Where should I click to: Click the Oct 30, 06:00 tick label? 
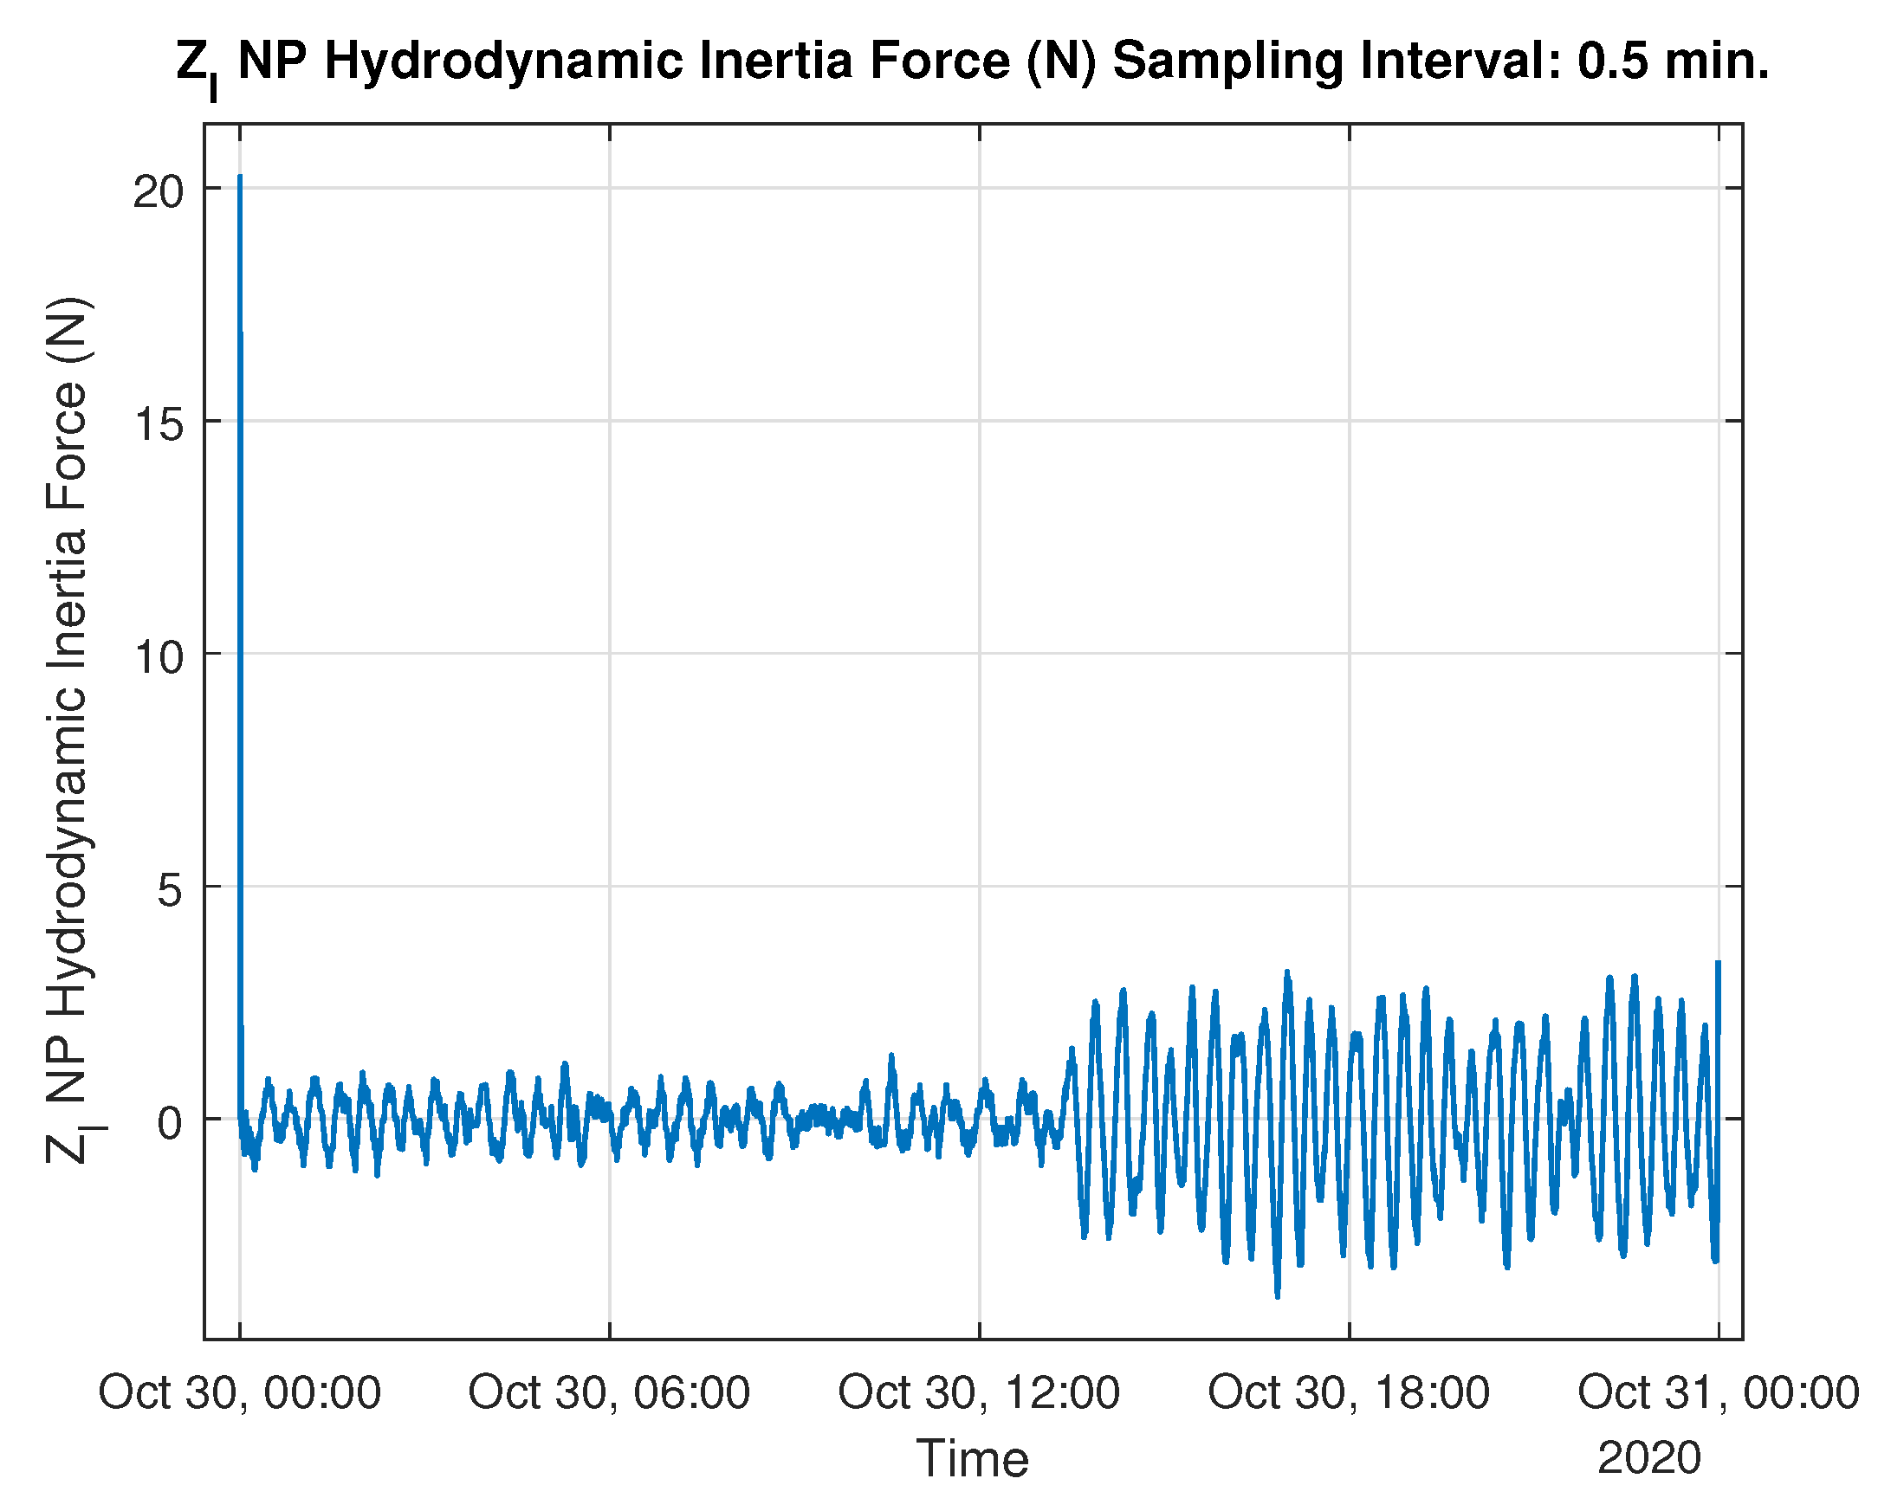click(x=609, y=1392)
